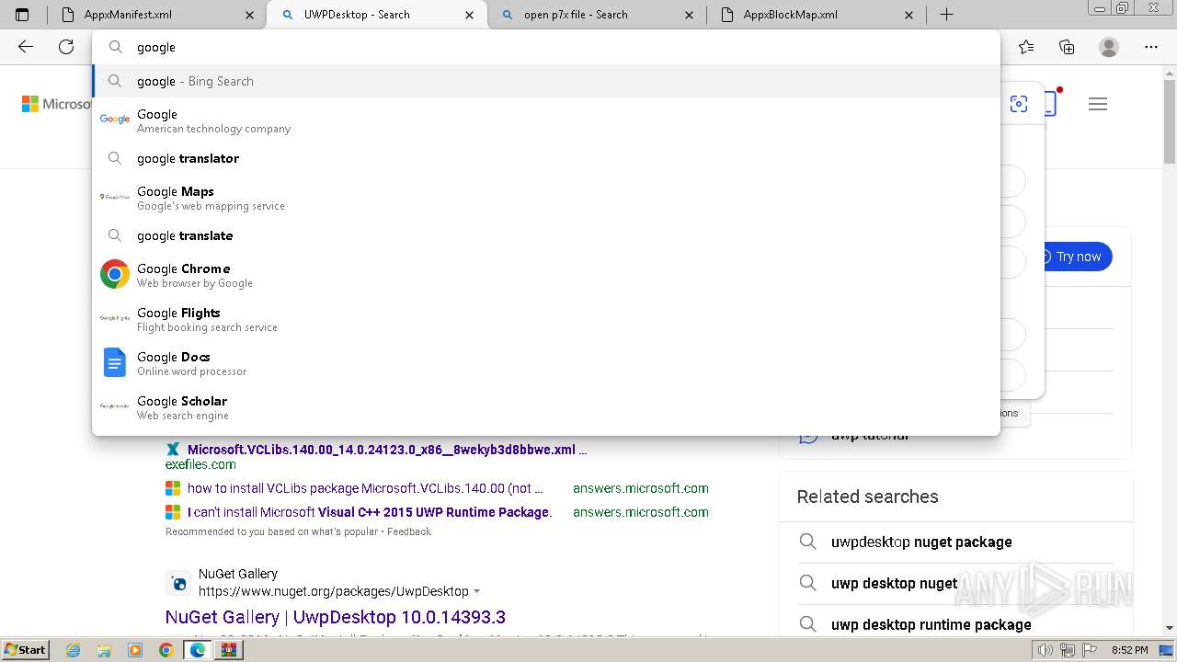
Task: Launch Chrome from the taskbar
Action: pyautogui.click(x=166, y=650)
